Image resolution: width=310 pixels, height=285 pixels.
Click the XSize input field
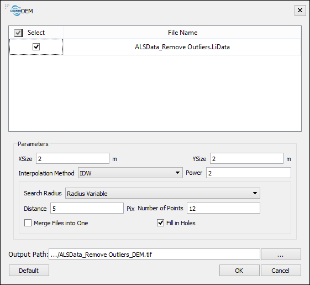72,158
